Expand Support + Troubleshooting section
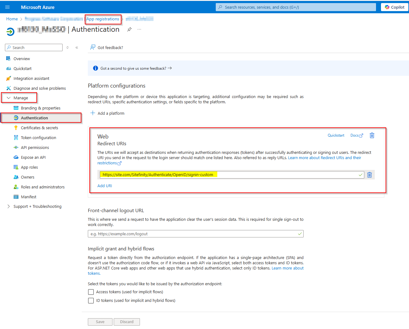 pos(34,206)
